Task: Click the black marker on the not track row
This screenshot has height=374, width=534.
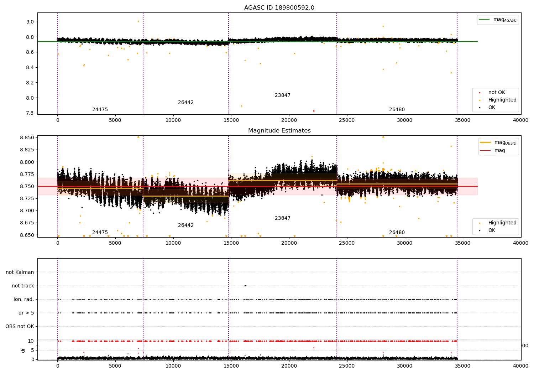Action: 245,286
